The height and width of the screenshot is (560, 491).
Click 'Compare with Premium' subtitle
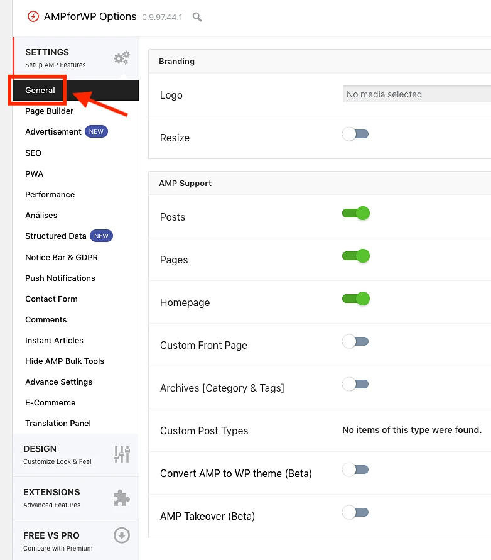click(x=58, y=548)
